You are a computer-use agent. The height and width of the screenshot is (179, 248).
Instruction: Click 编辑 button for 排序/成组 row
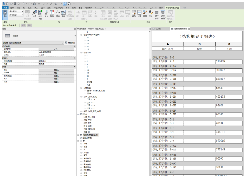(56, 76)
